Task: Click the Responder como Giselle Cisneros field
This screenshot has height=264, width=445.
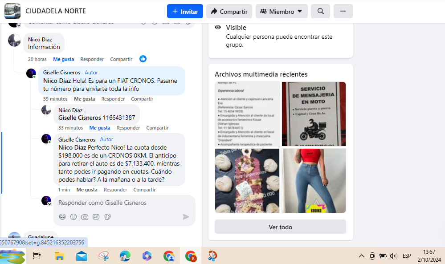Action: point(124,203)
